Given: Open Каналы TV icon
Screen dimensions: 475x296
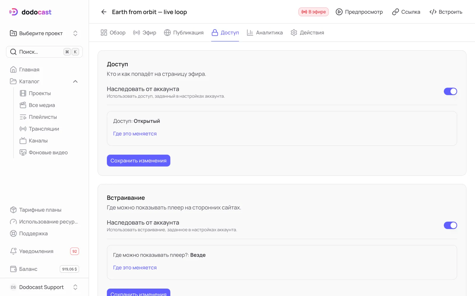Looking at the screenshot, I should [x=23, y=141].
